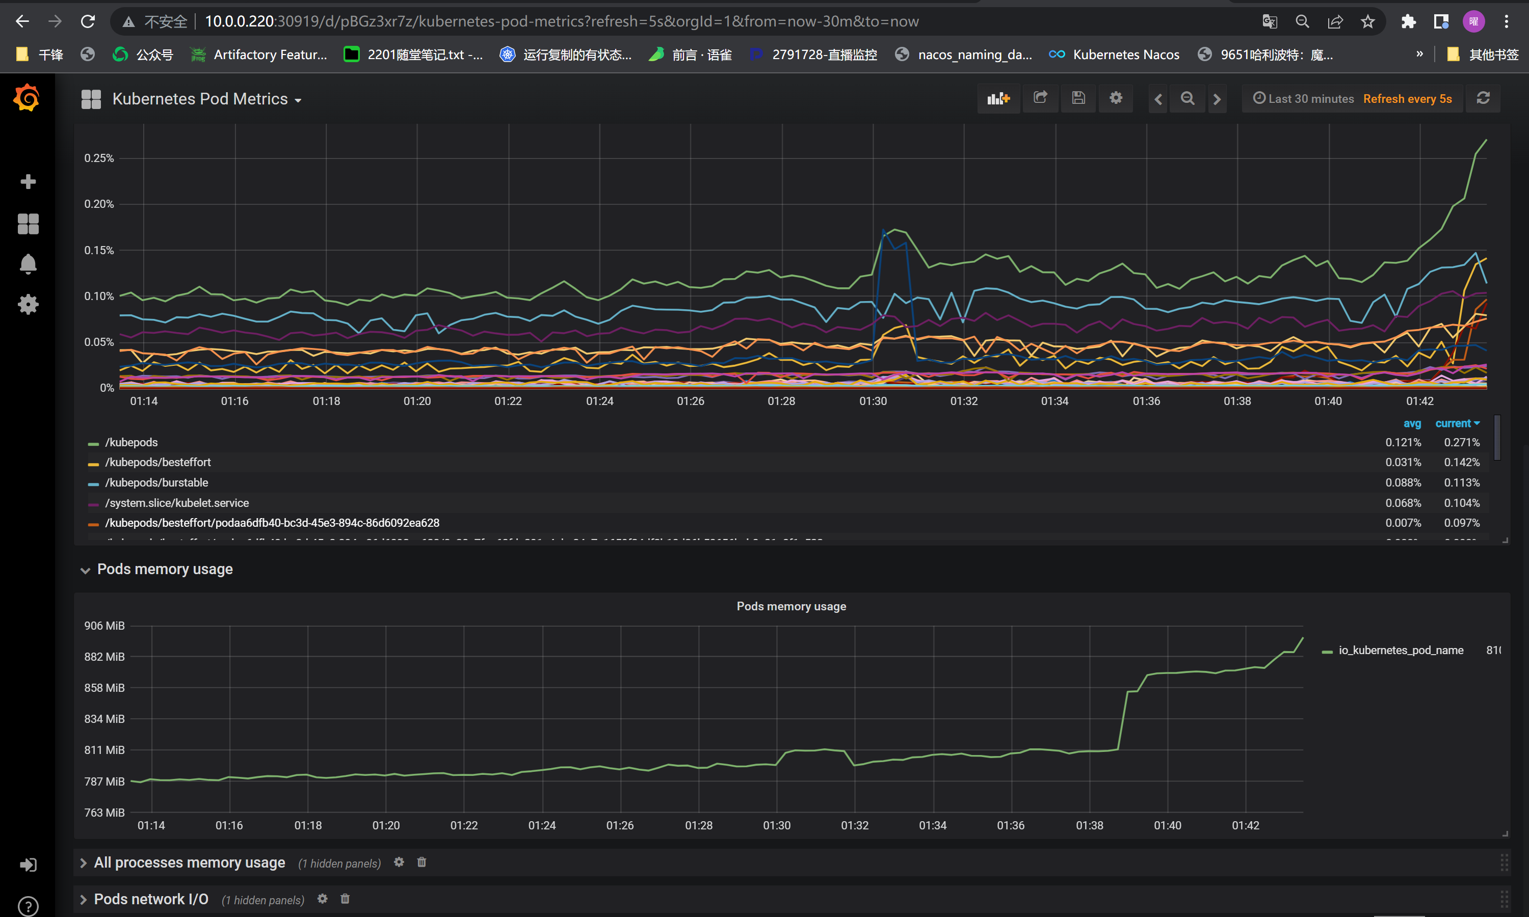The image size is (1529, 917).
Task: Click the browser zoom magnifier icon
Action: 1302,21
